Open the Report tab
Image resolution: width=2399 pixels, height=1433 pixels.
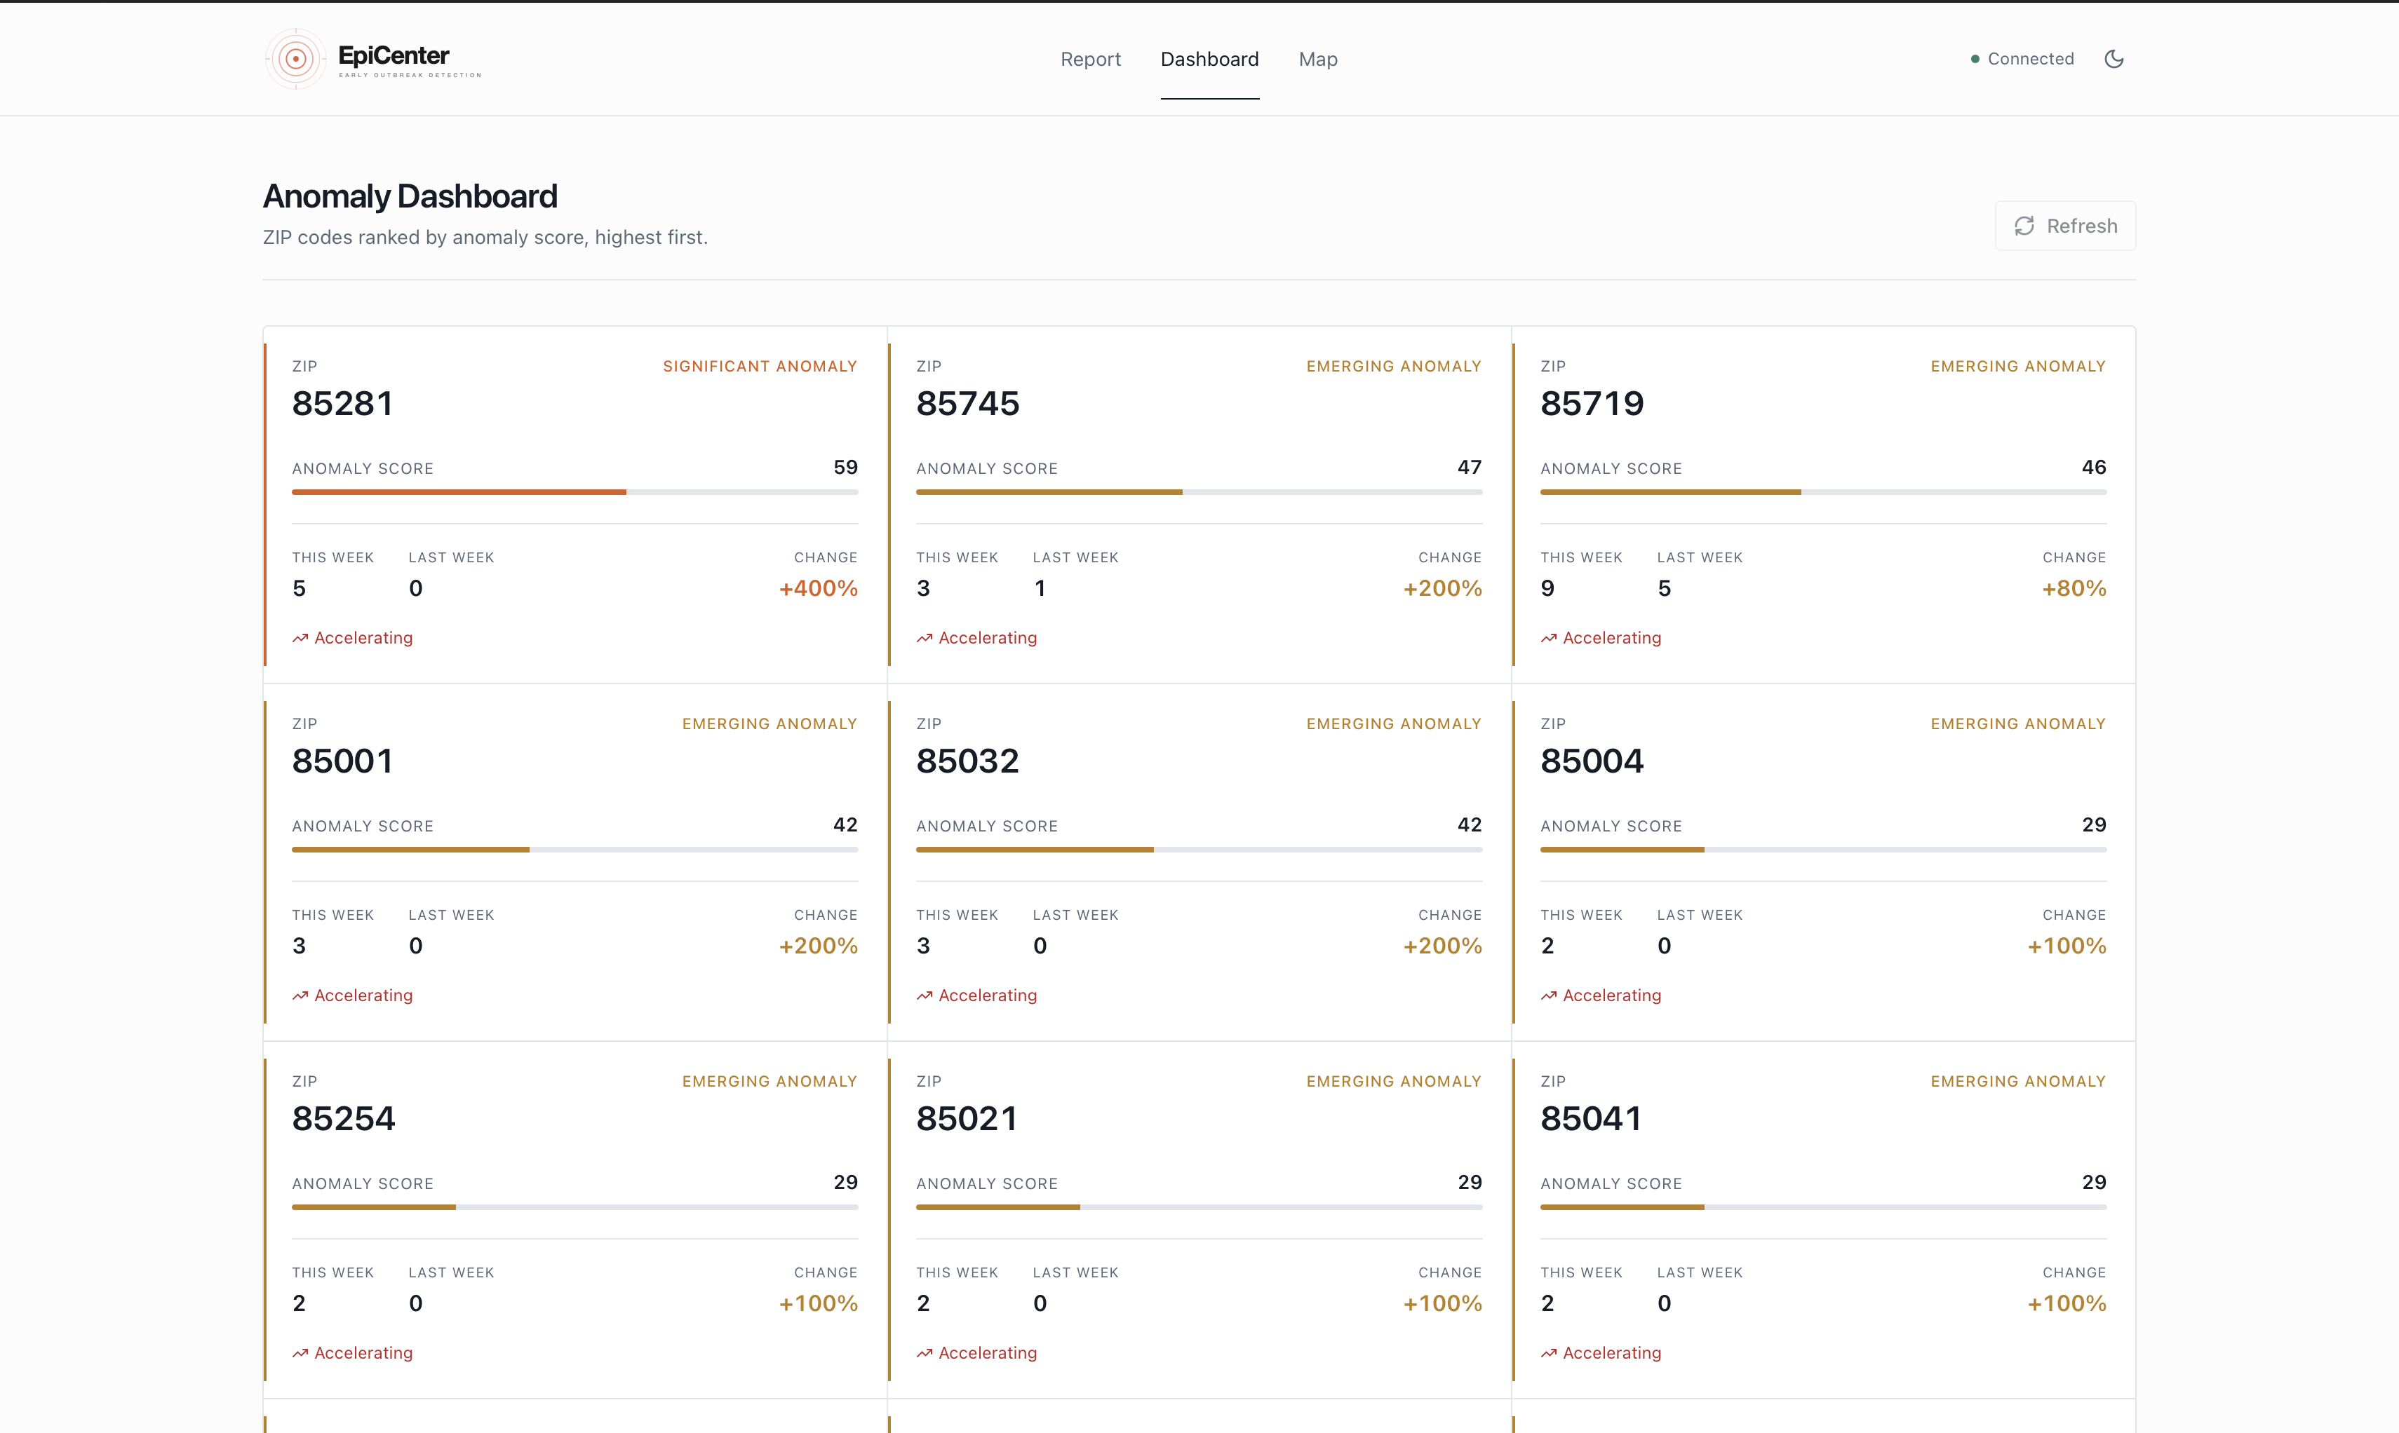(x=1091, y=59)
